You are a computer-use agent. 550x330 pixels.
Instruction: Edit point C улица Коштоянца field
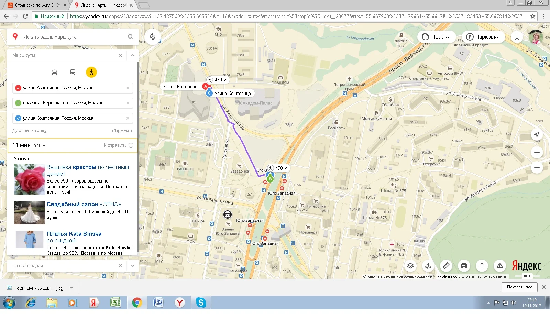[73, 118]
